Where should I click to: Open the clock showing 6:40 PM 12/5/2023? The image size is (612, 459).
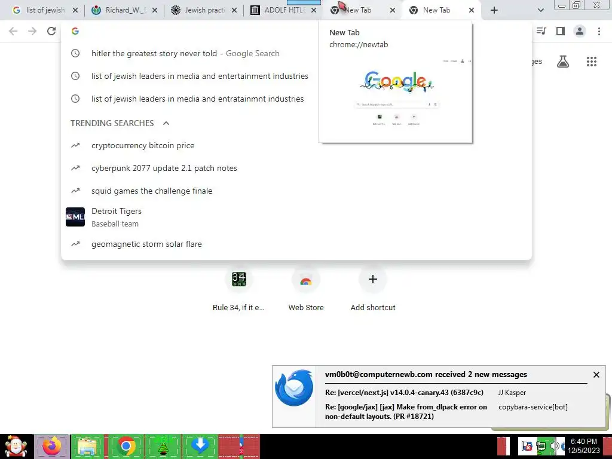point(583,446)
